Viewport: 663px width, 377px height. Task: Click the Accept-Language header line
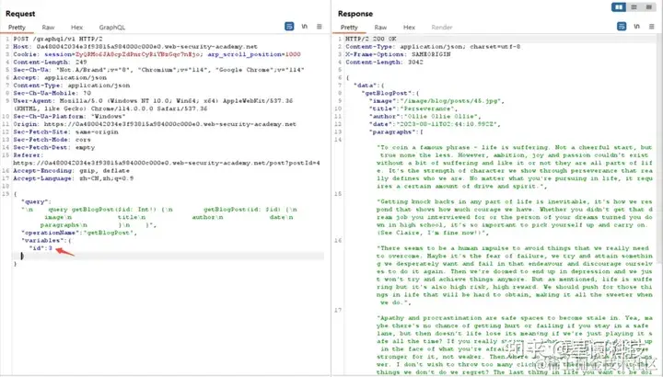pos(73,178)
